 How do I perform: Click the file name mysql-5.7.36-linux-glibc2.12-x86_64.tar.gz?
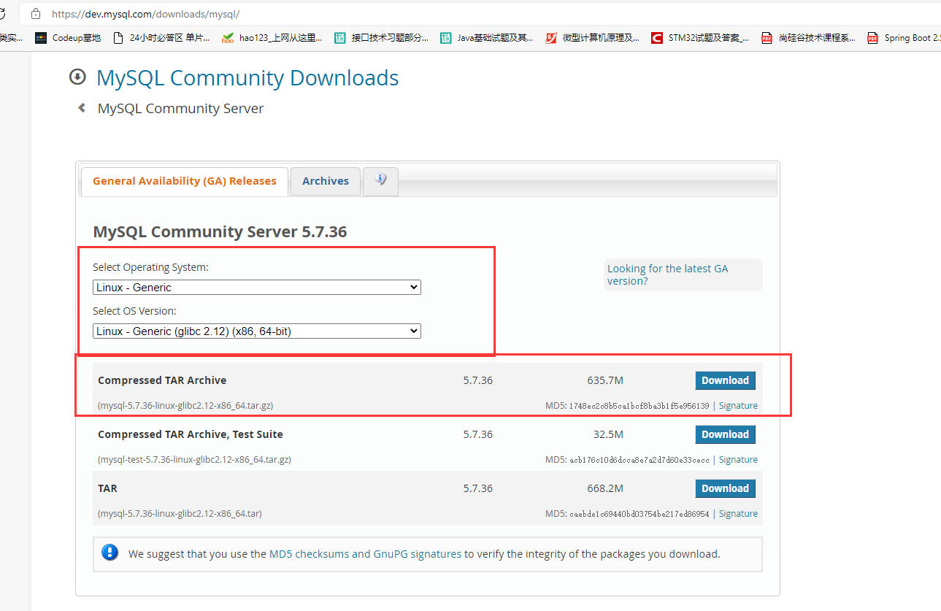tap(185, 406)
